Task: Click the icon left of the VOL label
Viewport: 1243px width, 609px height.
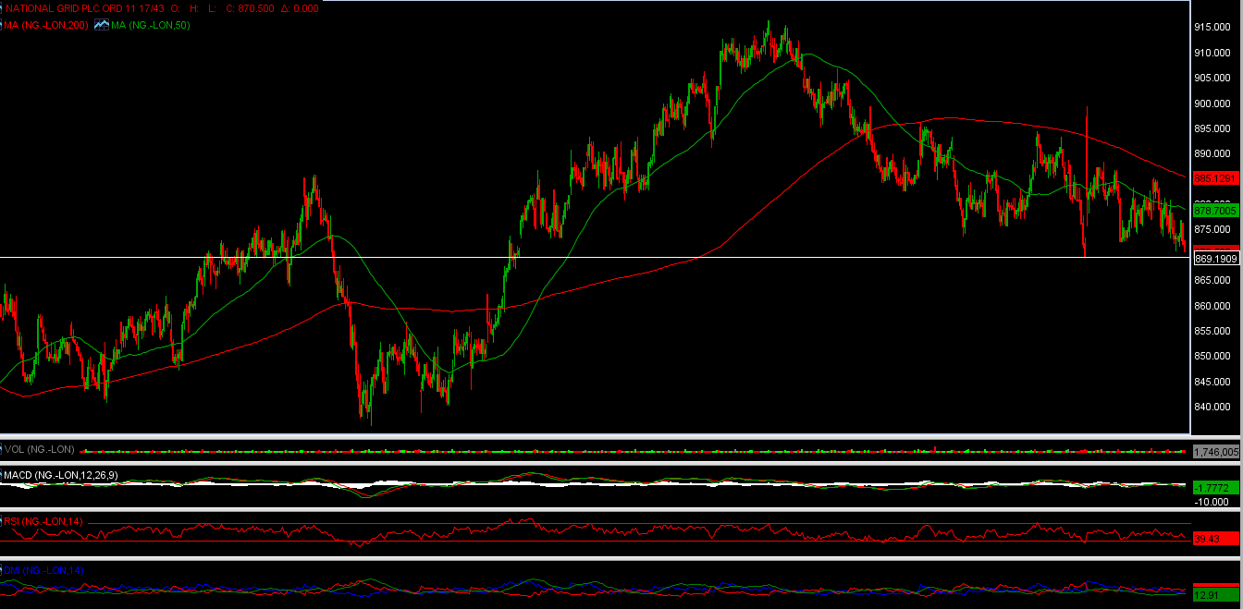Action: point(2,449)
